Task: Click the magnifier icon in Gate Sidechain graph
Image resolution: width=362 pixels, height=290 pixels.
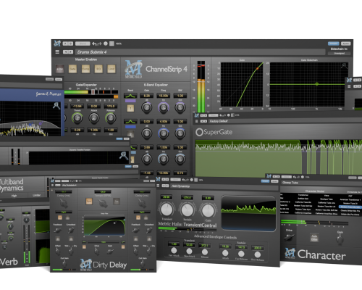Action: pyautogui.click(x=344, y=66)
